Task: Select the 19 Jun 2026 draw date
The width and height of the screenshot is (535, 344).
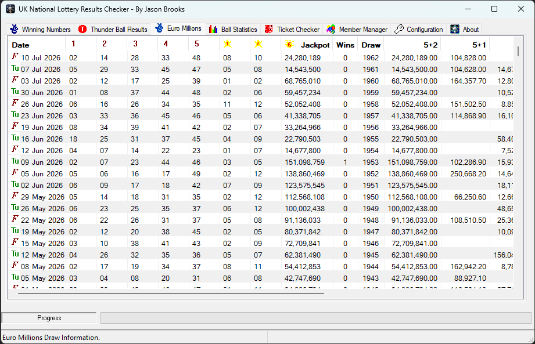Action: click(x=42, y=128)
